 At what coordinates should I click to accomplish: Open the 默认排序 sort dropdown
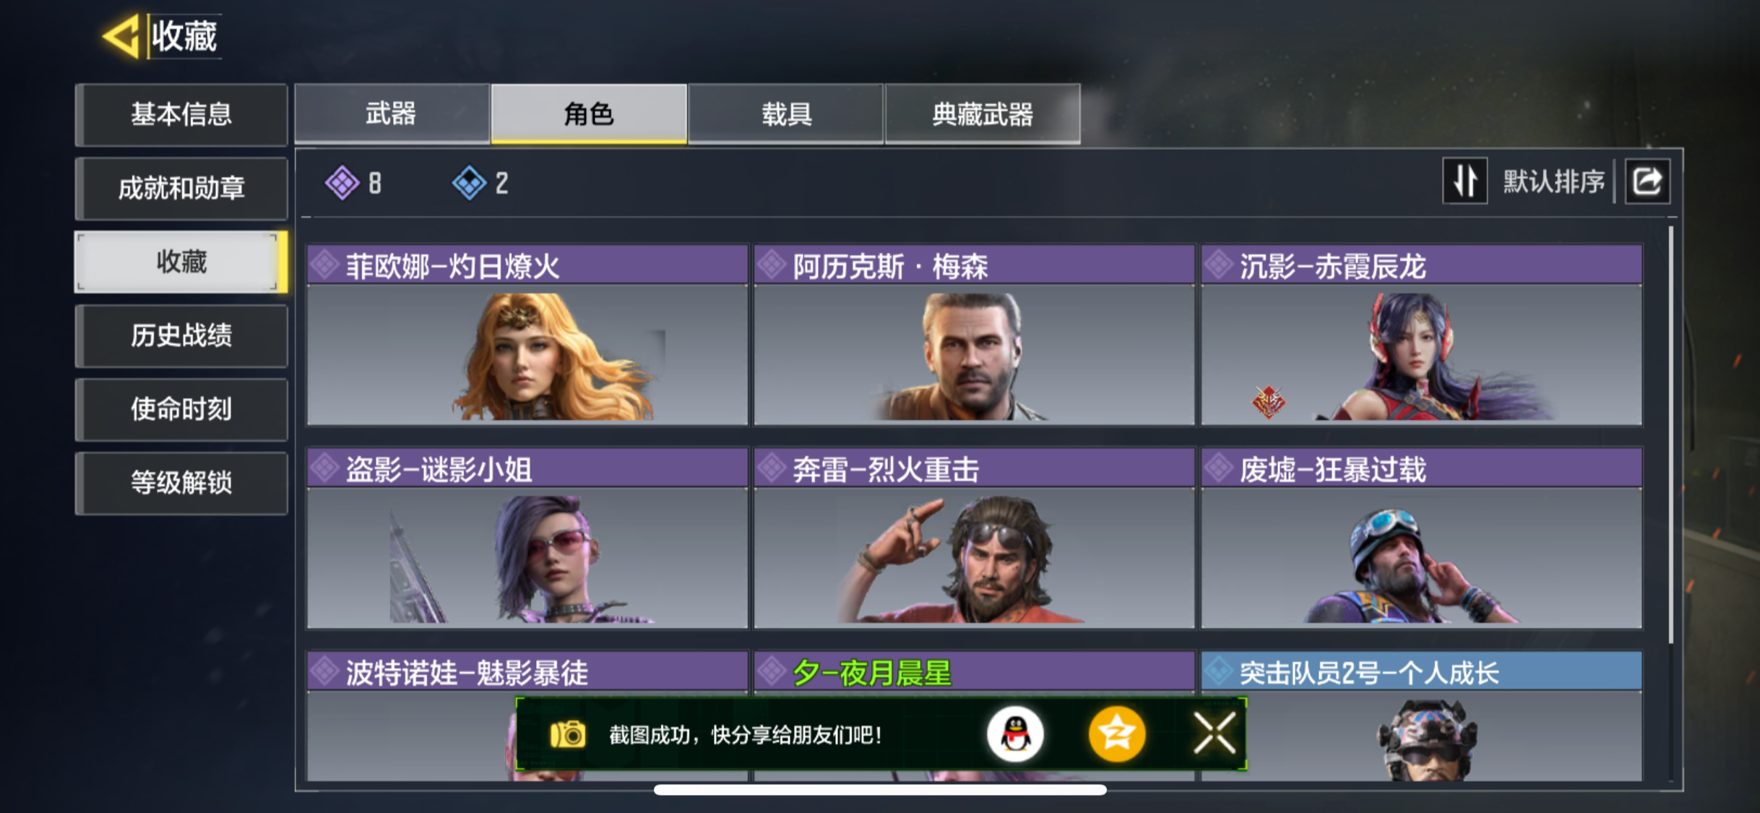[1553, 181]
